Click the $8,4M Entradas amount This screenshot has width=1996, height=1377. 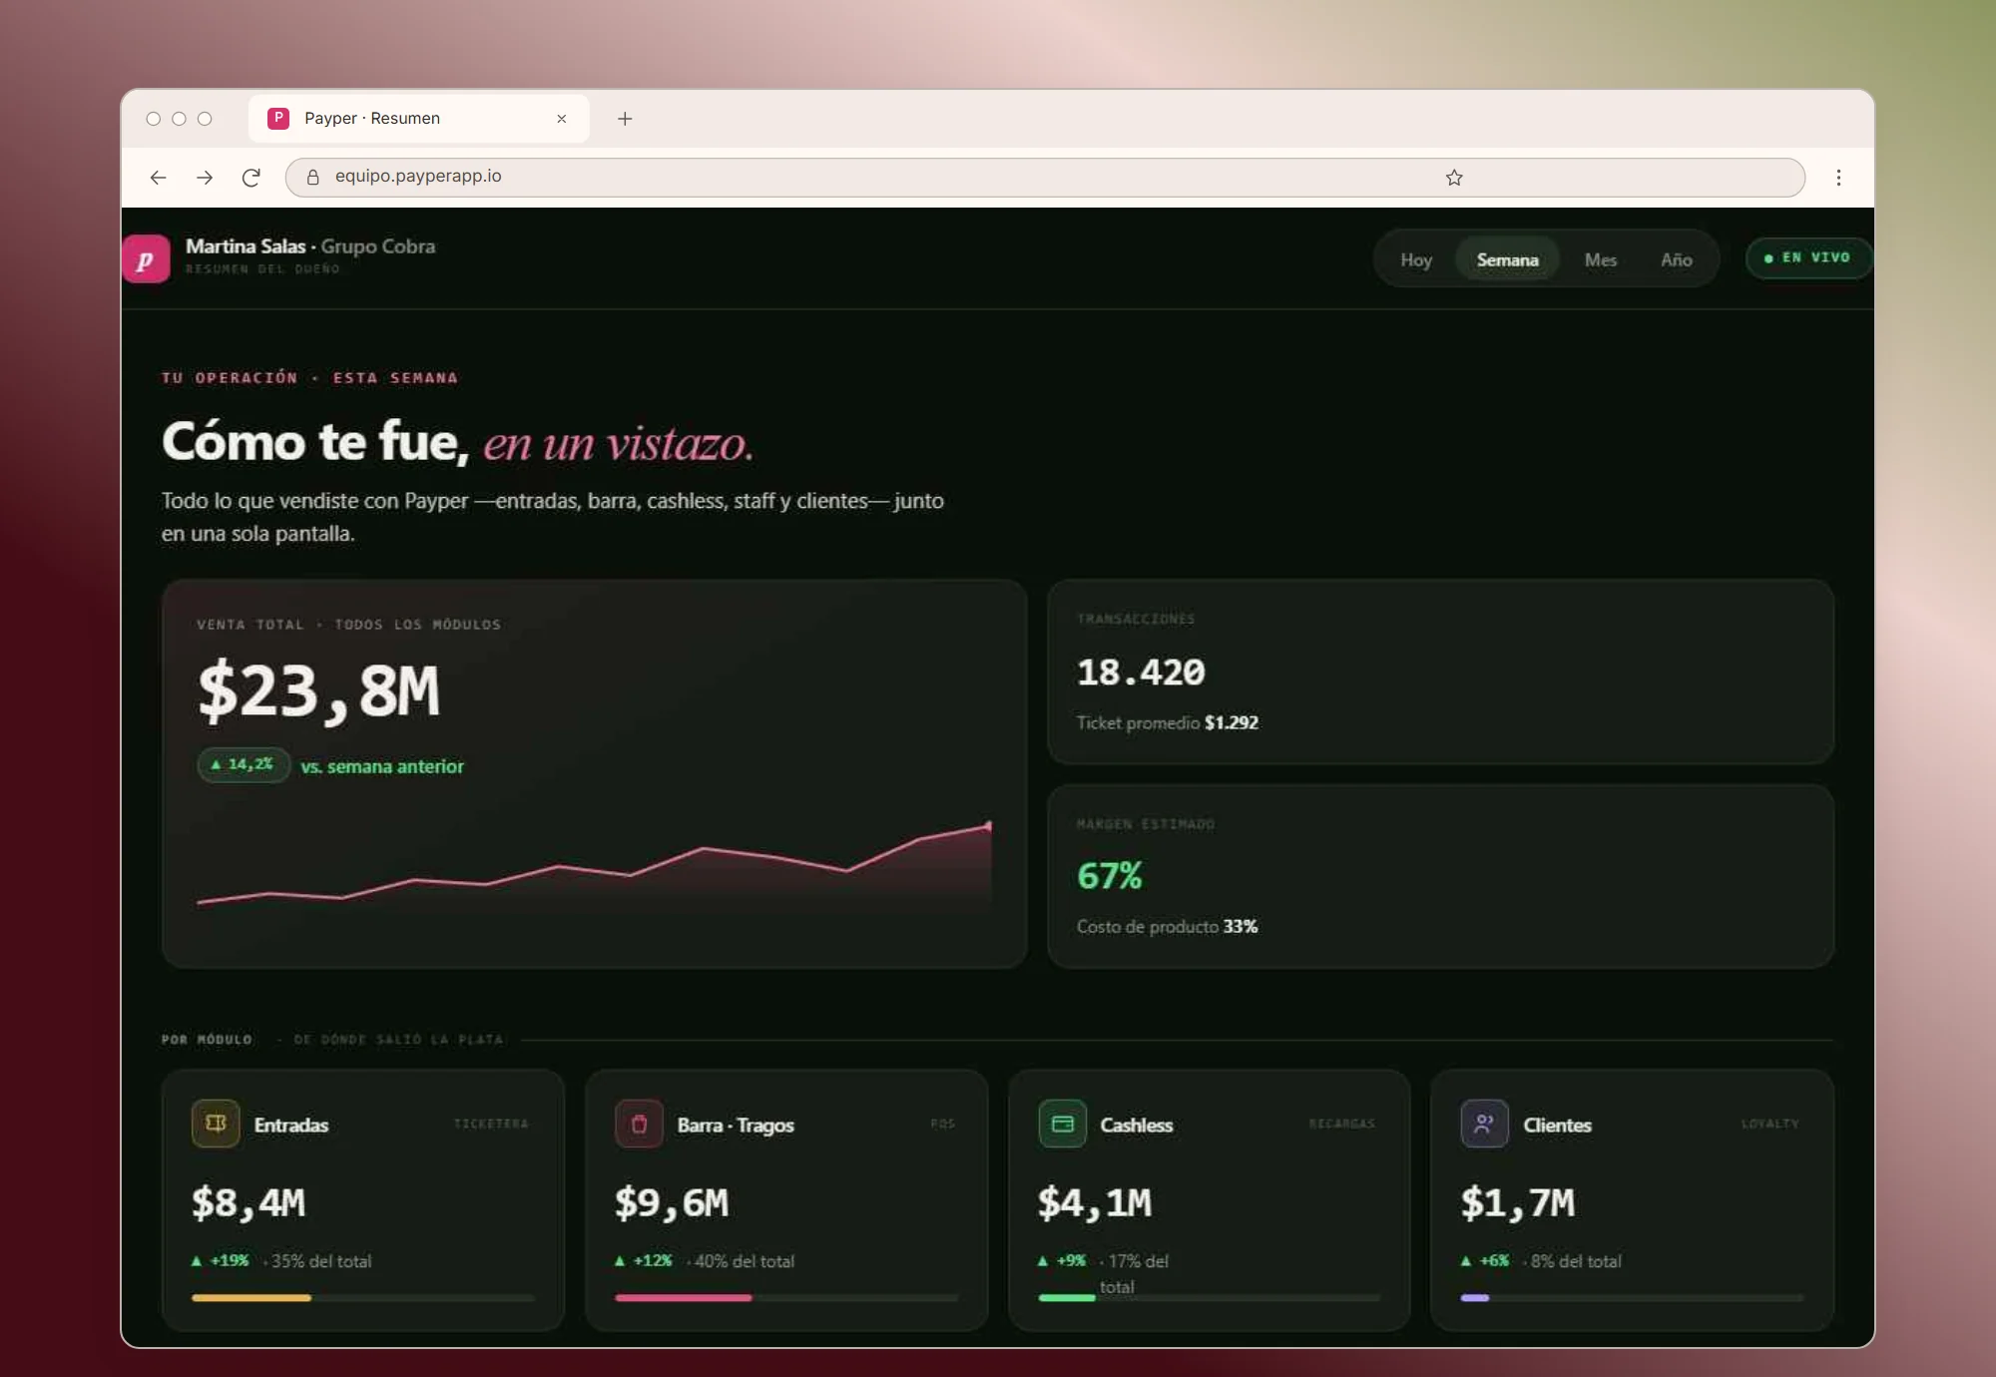point(249,1203)
